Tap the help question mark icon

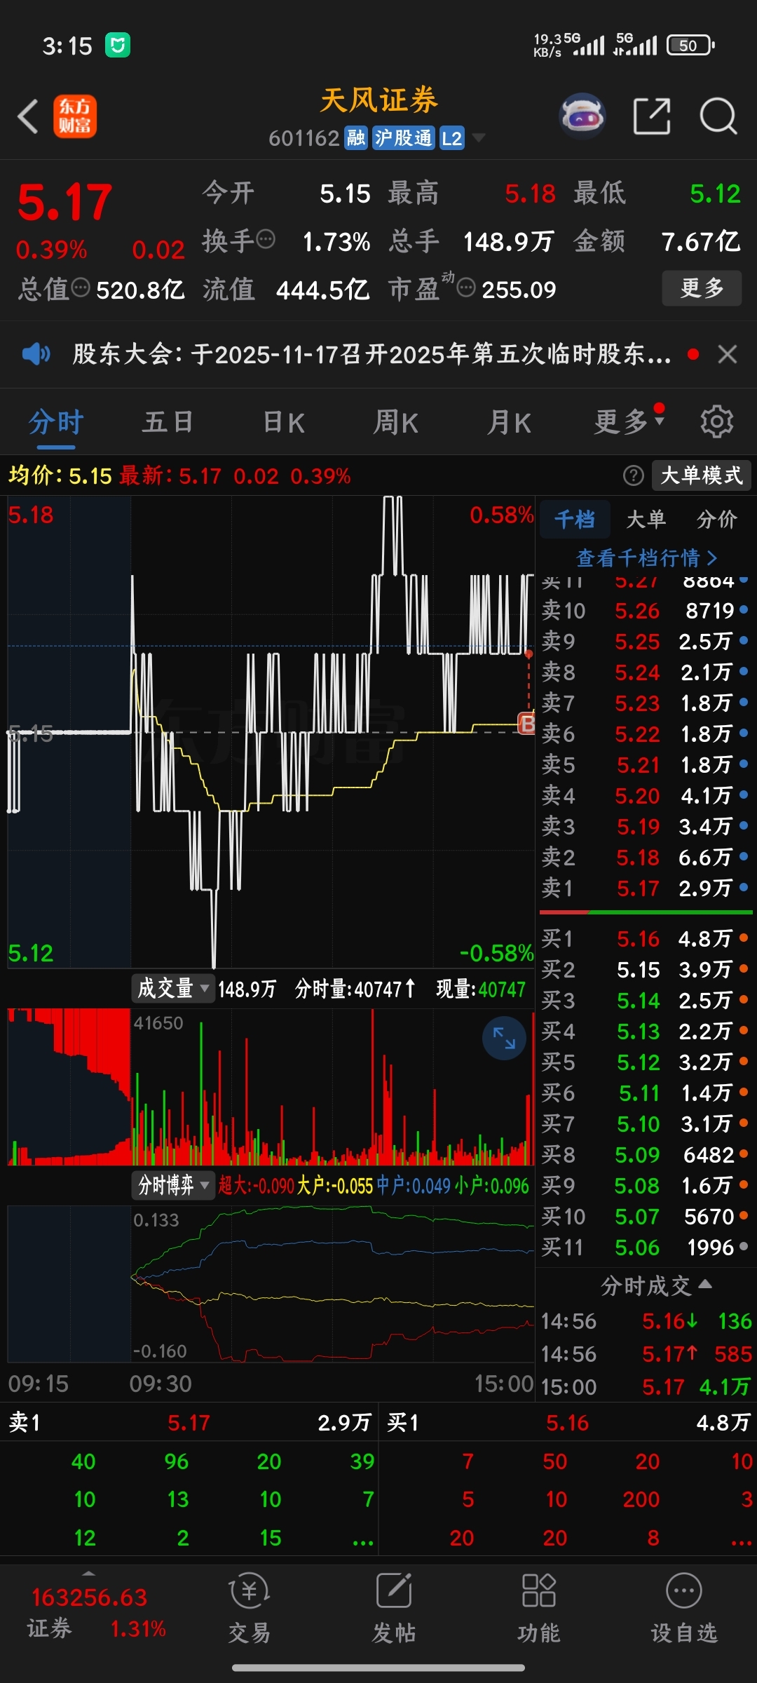[x=633, y=475]
